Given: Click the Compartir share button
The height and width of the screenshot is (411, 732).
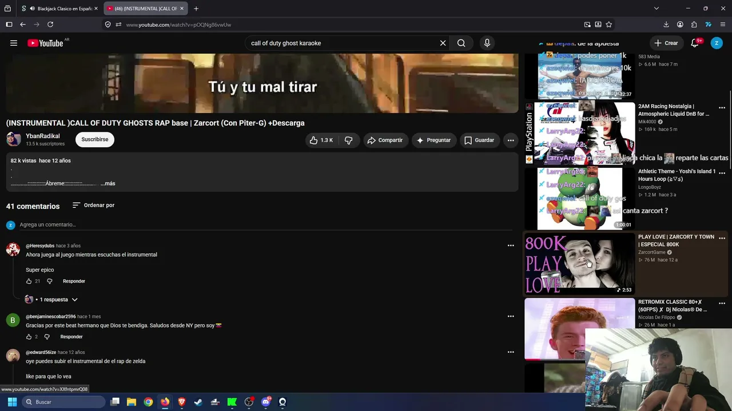Looking at the screenshot, I should 385,140.
